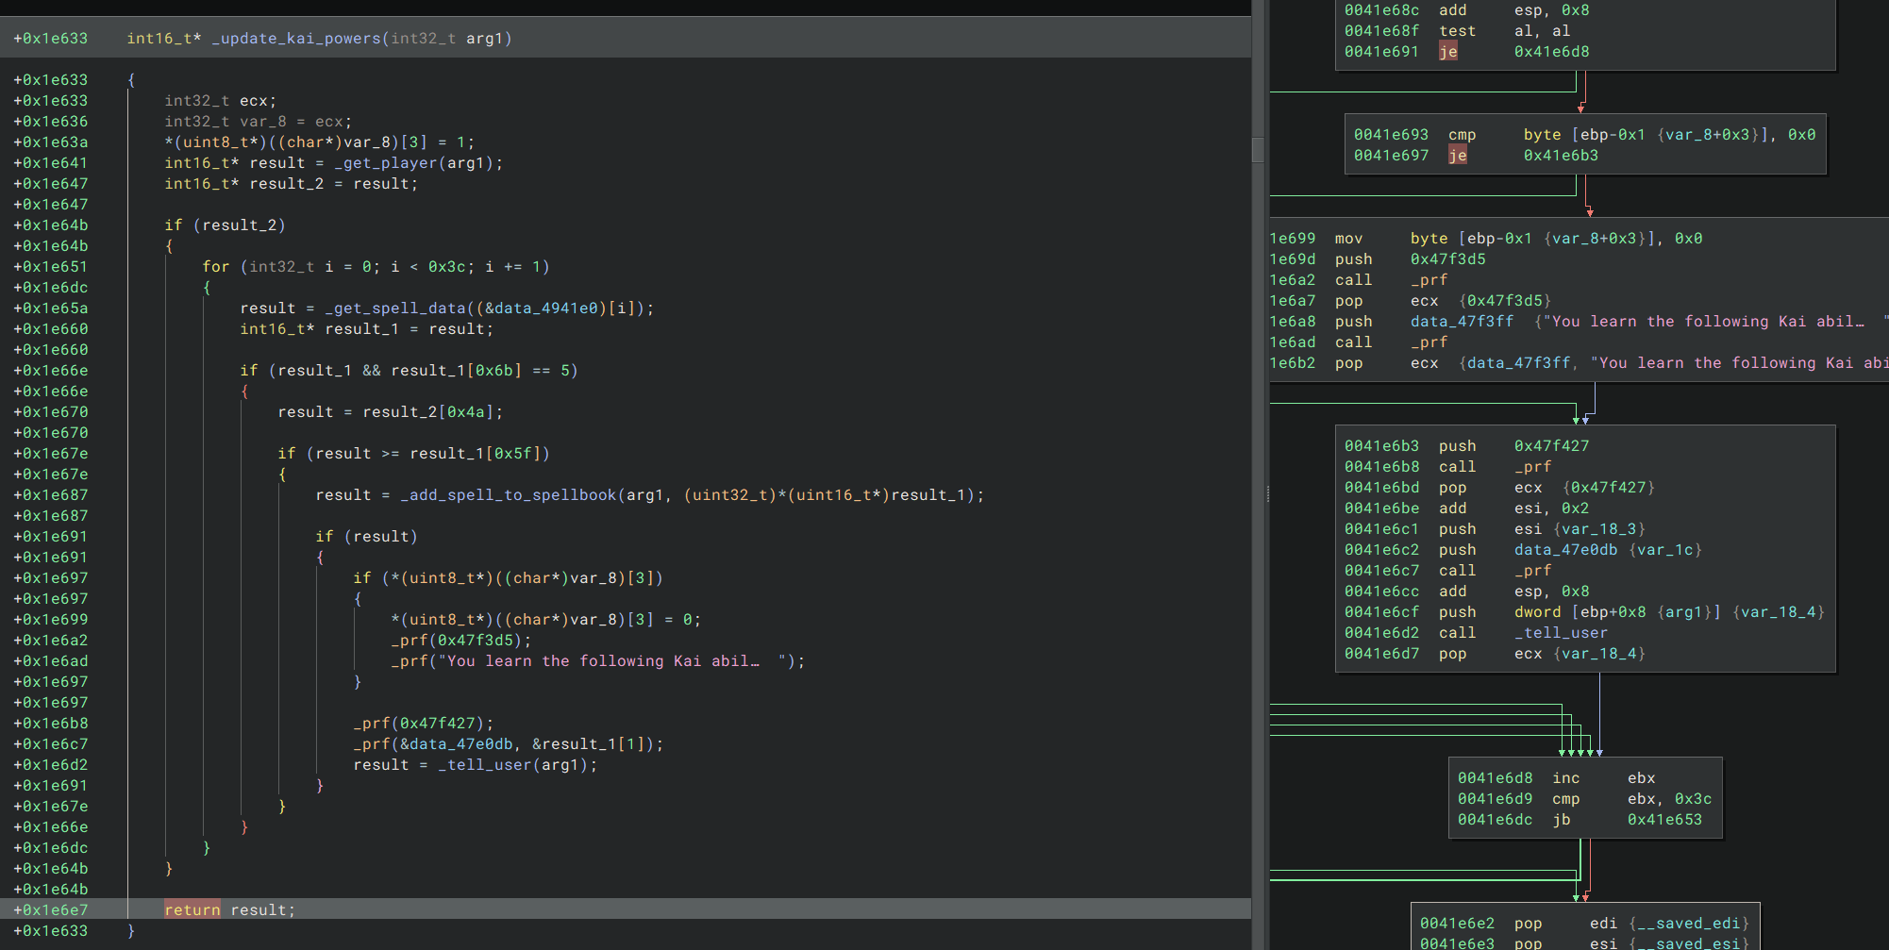
Task: Open the _get_spell_data function reference
Action: [x=395, y=308]
